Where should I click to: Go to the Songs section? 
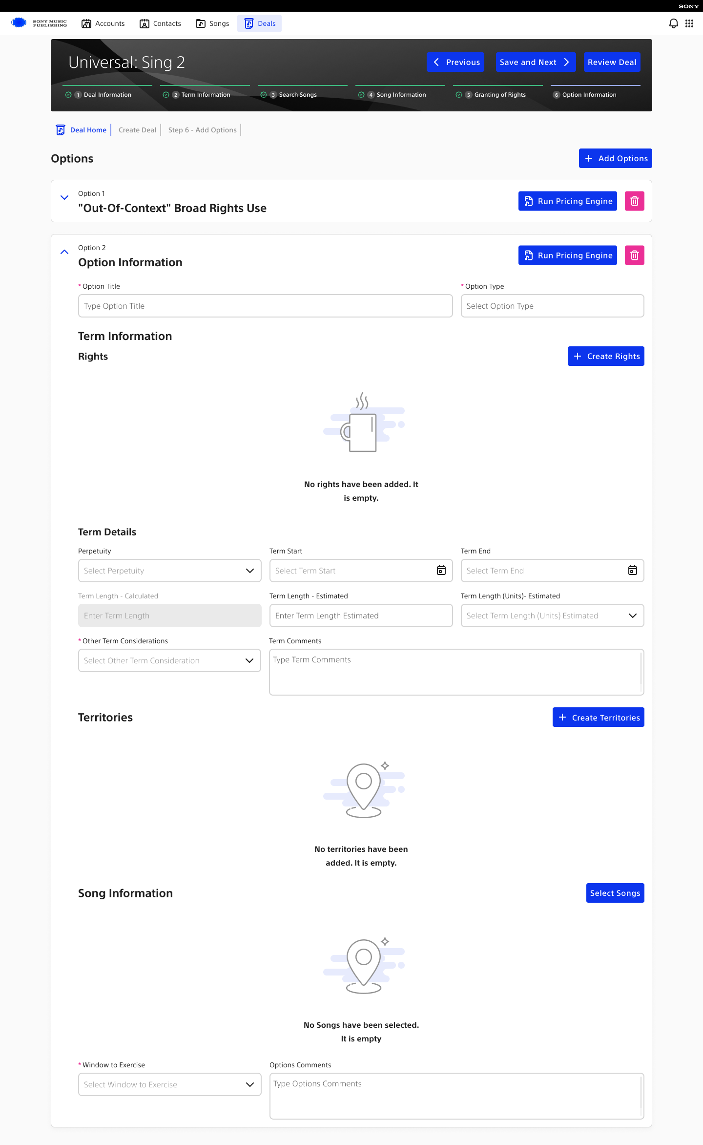tap(212, 23)
